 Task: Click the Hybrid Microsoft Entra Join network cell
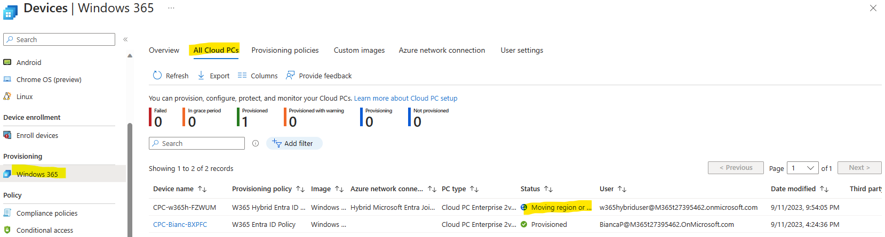pos(393,207)
